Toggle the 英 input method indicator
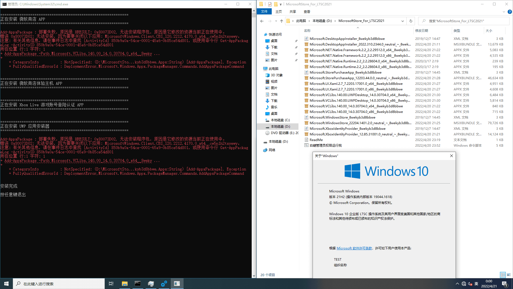Viewport: 513px width, 289px height. 476,284
